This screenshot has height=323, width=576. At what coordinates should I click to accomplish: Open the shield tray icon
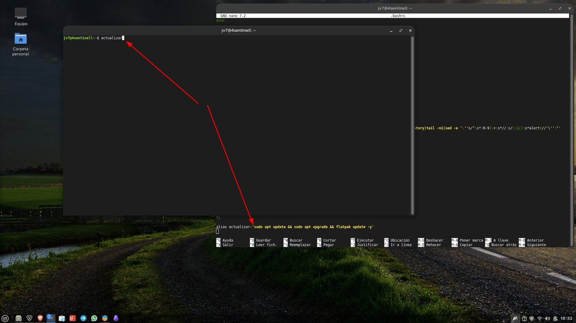tap(531, 318)
